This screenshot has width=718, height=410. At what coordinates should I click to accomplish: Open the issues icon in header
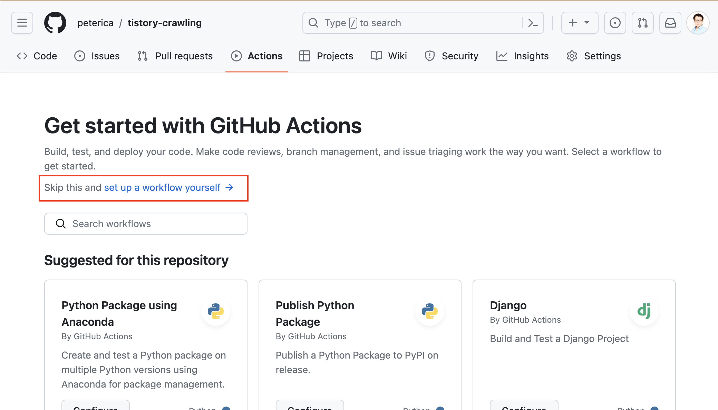click(x=615, y=23)
